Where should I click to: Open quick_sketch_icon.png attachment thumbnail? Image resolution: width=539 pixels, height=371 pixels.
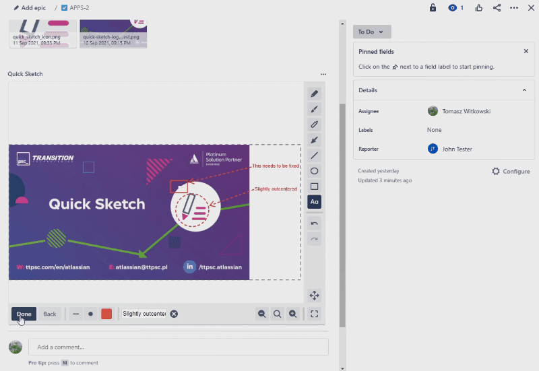42,33
